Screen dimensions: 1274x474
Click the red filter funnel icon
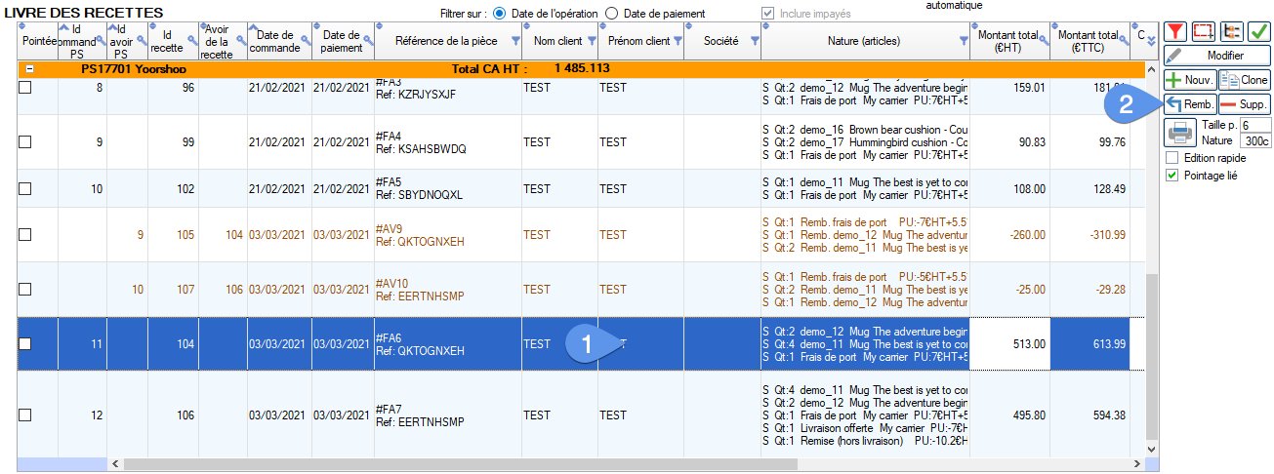[1176, 32]
